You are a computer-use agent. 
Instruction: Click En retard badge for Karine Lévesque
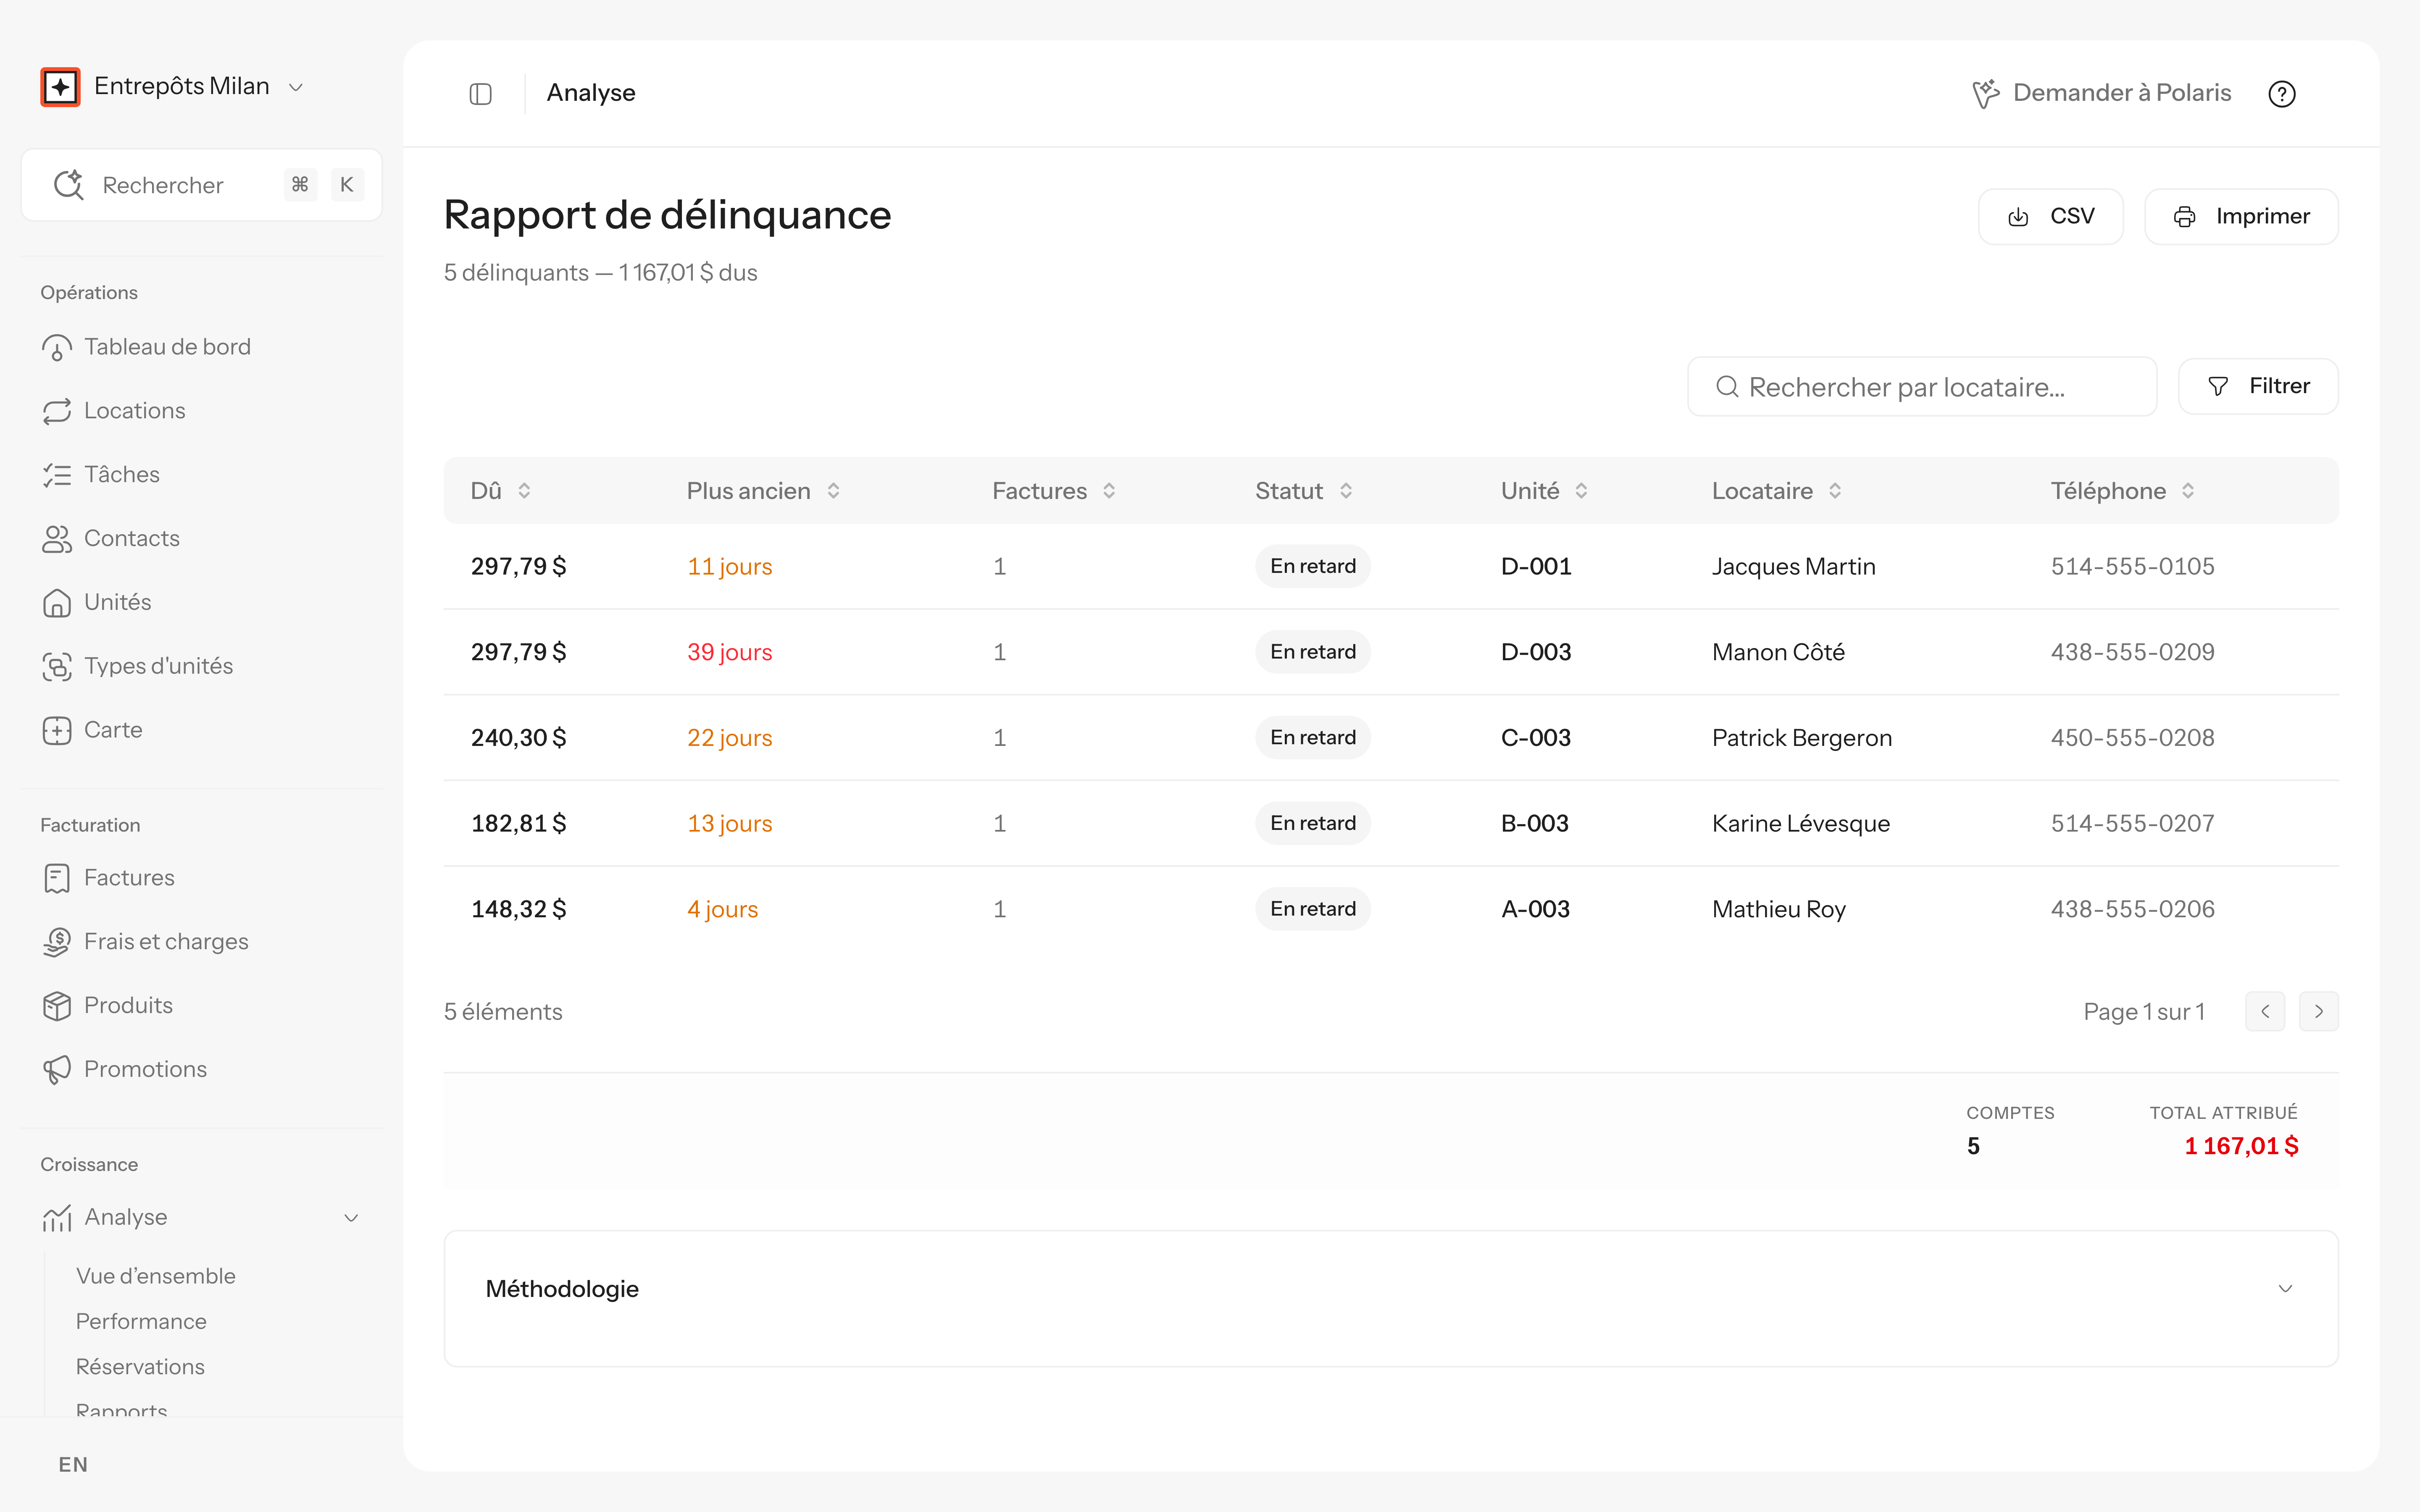[1312, 824]
